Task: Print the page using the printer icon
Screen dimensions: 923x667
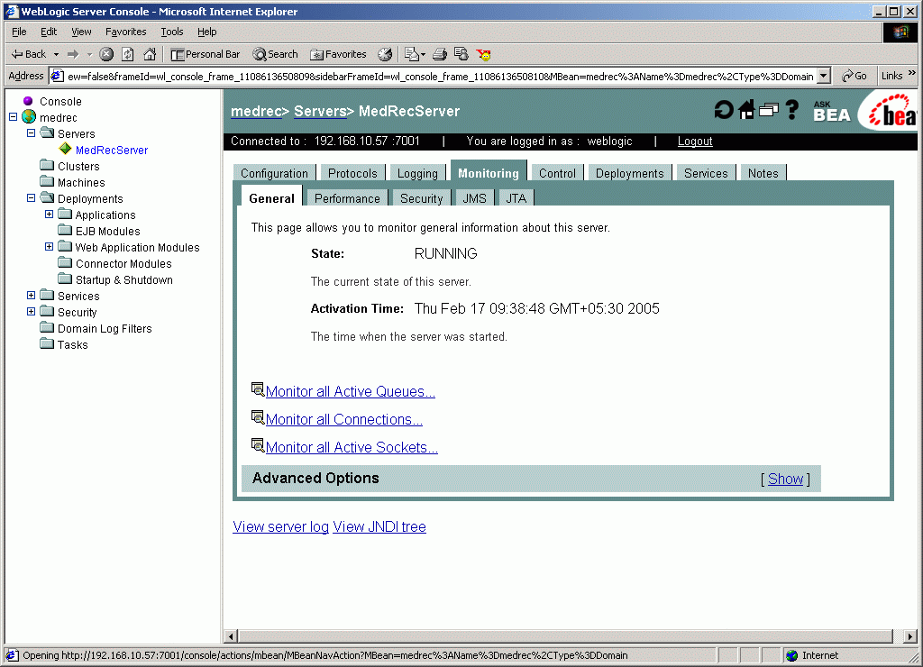Action: pos(440,54)
